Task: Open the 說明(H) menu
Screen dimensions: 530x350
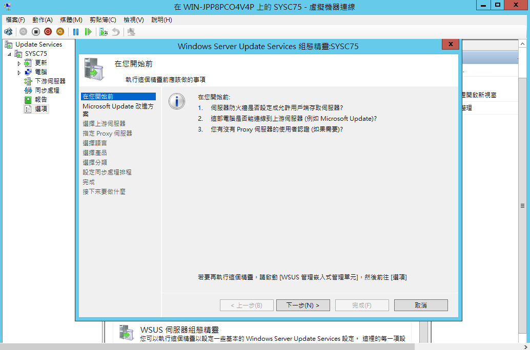Action: 161,20
